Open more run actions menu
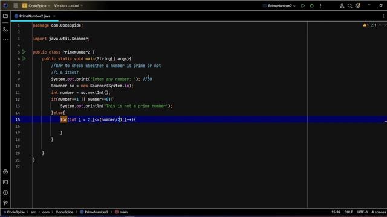The width and height of the screenshot is (387, 217). 320,5
